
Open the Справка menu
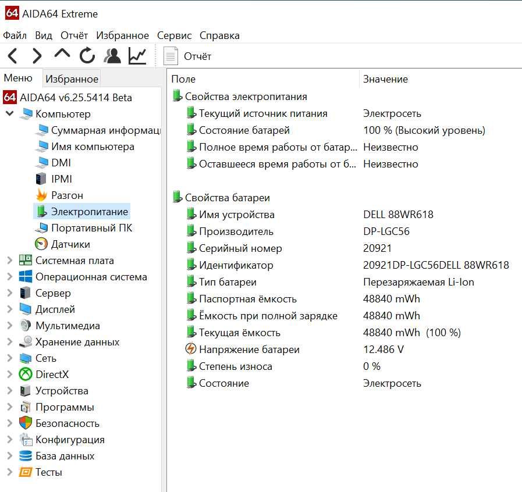click(x=219, y=35)
